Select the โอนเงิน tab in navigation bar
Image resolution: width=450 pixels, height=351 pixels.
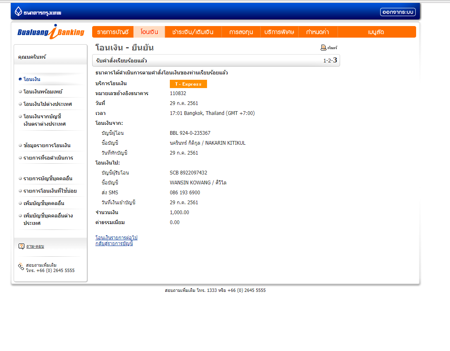click(x=149, y=32)
